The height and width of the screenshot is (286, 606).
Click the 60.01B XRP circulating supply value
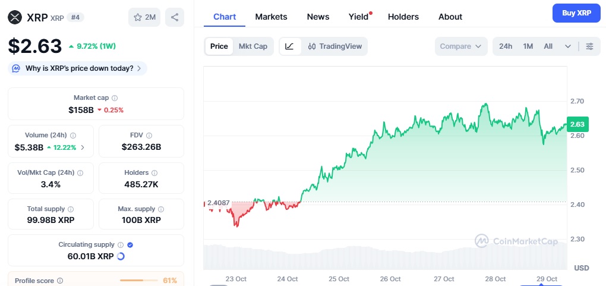click(x=90, y=256)
